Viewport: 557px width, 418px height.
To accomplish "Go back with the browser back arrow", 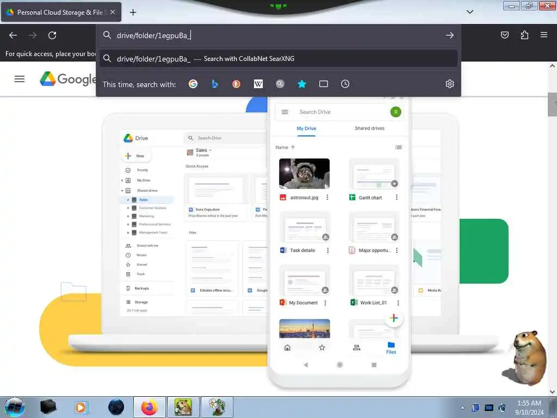I will click(13, 35).
